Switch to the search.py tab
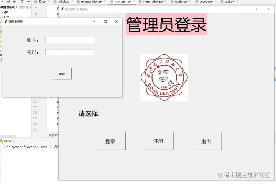276x184 pixels. point(206,2)
